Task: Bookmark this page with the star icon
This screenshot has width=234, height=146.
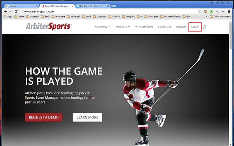Action: (x=200, y=12)
